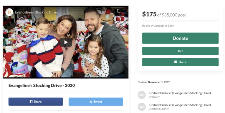The height and width of the screenshot is (113, 225).
Task: Click the green Facebook Share button
Action: (x=180, y=62)
